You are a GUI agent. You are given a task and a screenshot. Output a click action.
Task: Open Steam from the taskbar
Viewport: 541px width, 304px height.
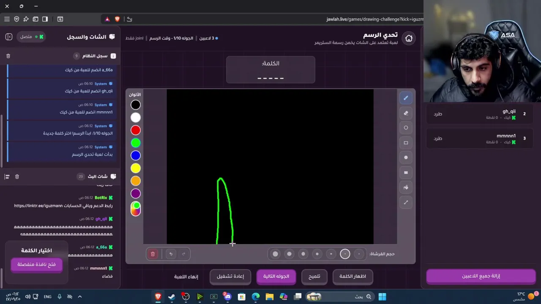point(172,297)
